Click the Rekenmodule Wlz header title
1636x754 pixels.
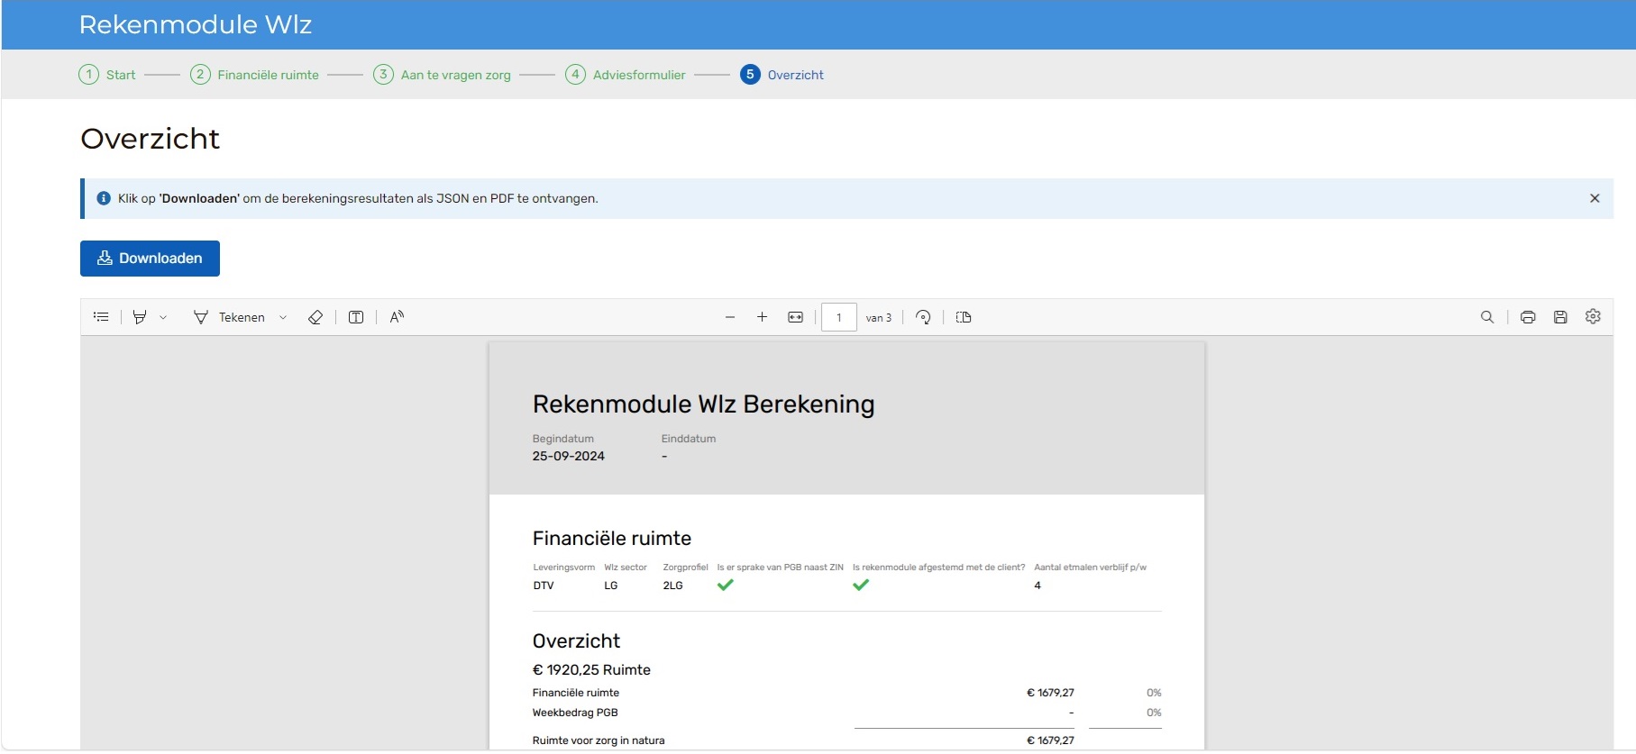(x=196, y=24)
